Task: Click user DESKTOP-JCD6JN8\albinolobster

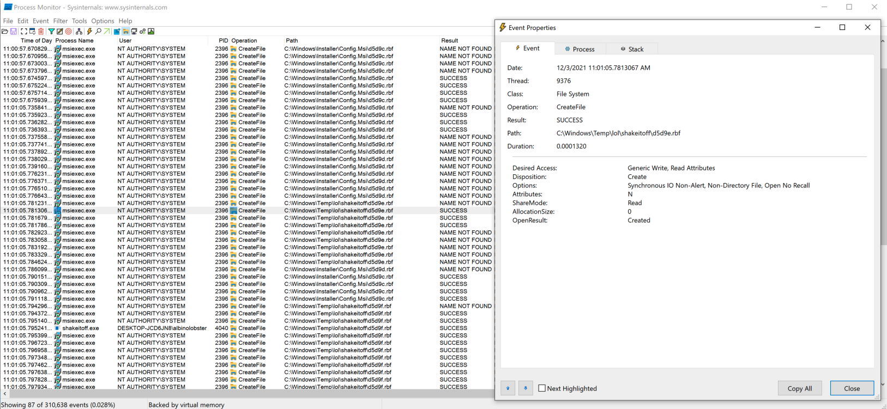Action: coord(162,328)
